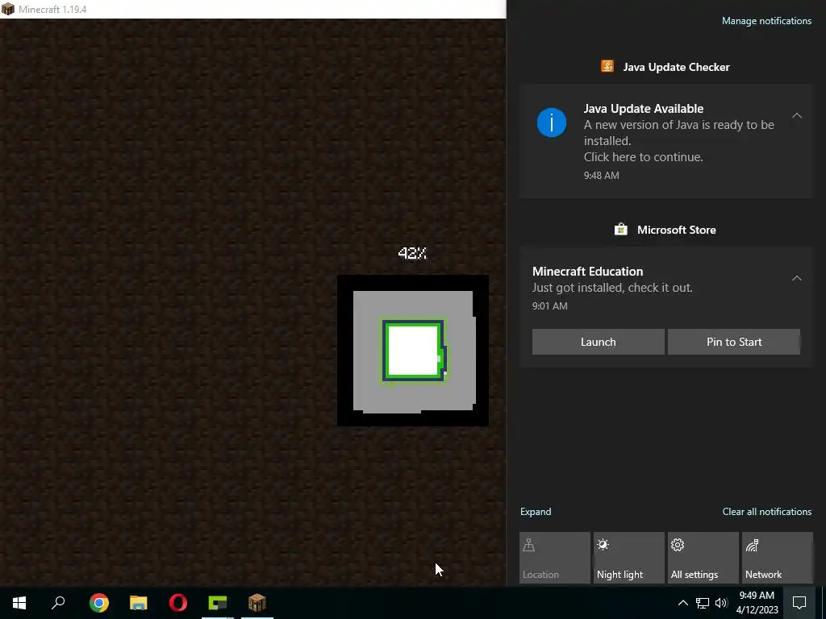This screenshot has height=619, width=826.
Task: Launch Minecraft Education from notification
Action: (x=598, y=342)
